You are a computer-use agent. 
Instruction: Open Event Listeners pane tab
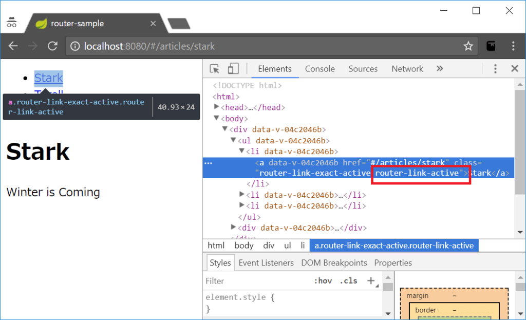coord(266,262)
